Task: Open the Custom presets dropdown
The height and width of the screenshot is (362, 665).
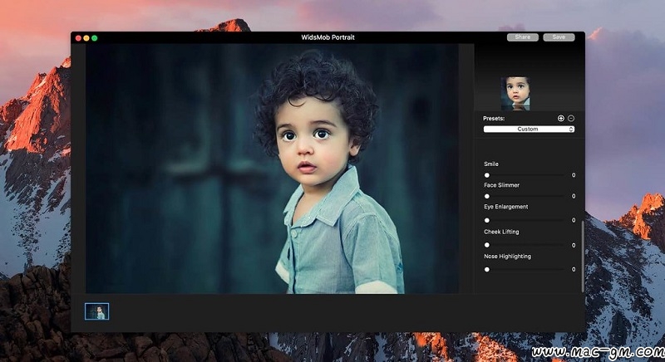Action: tap(529, 130)
